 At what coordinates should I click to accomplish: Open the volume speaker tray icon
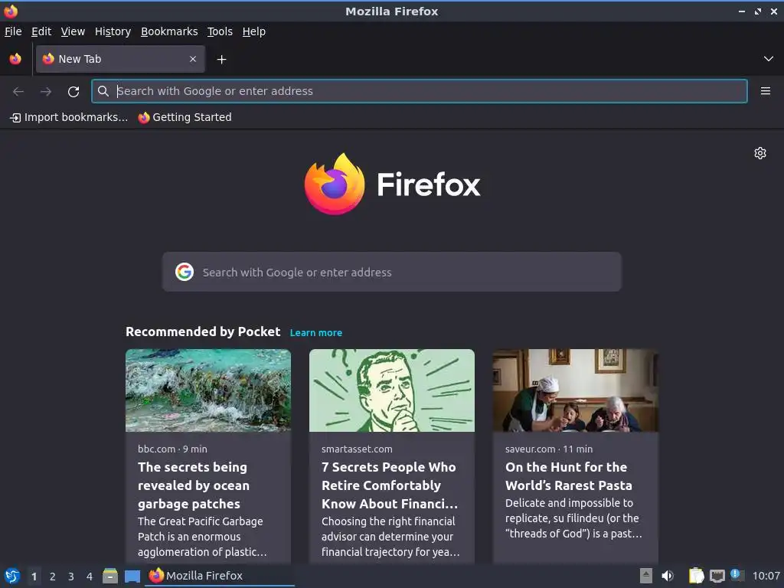pyautogui.click(x=668, y=576)
